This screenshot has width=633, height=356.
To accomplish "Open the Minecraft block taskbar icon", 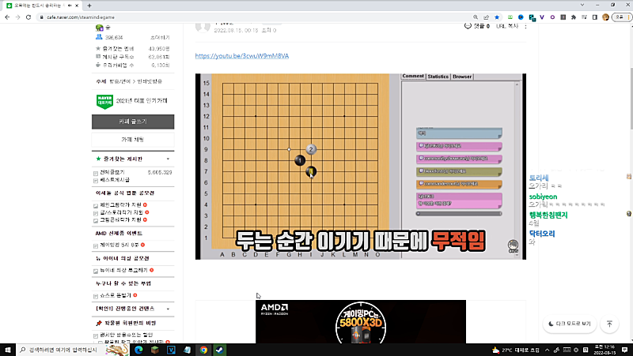I will 154,350.
